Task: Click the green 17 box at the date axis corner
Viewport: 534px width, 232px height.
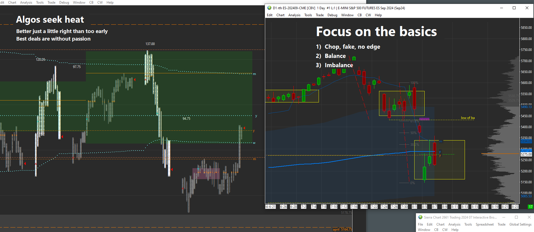Action: 531,207
